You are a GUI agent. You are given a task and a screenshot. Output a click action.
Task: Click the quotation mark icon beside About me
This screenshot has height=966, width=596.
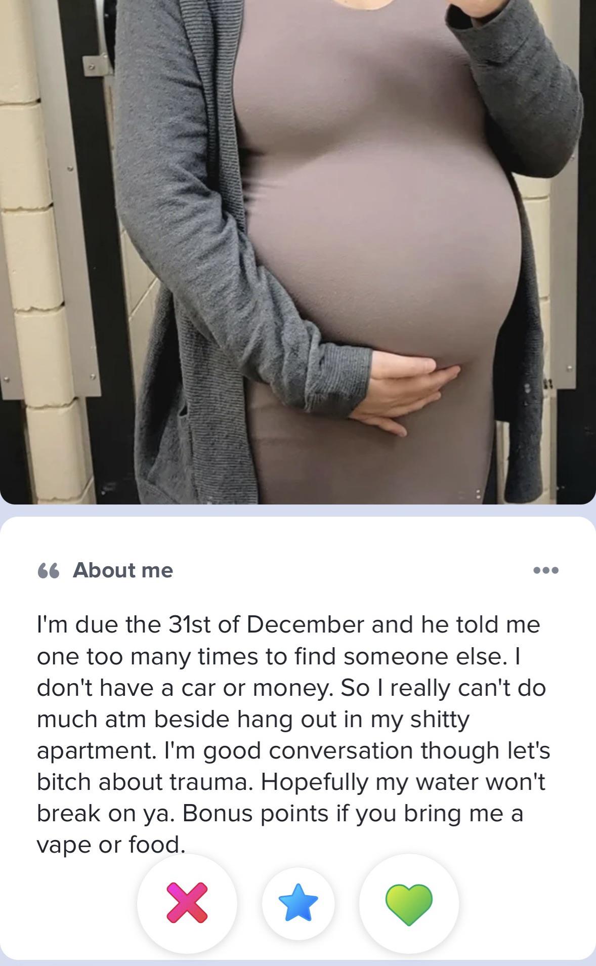pos(49,571)
